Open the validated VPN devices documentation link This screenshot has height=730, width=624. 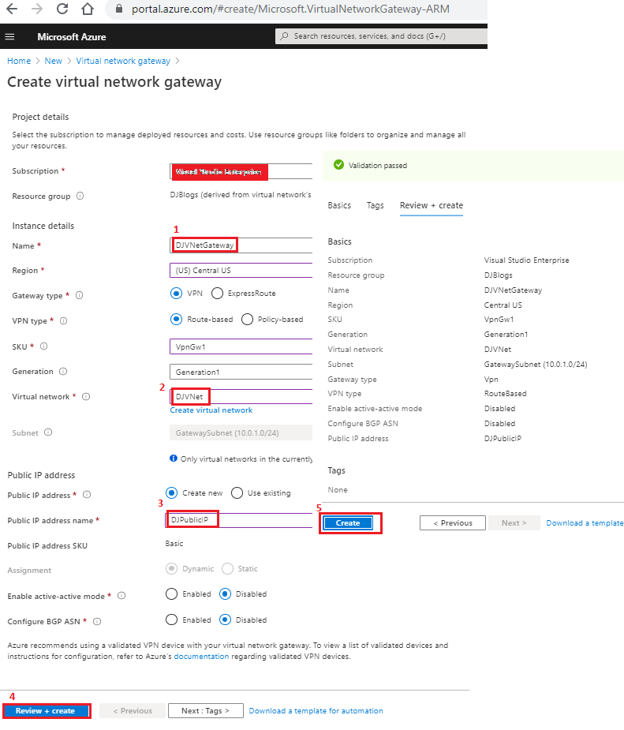coord(201,656)
